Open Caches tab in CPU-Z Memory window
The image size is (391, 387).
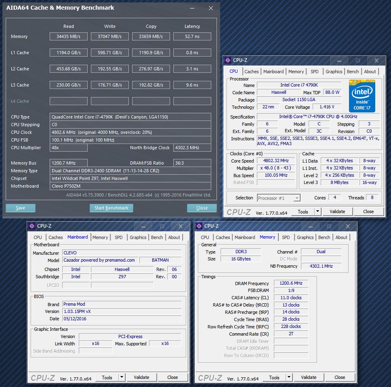click(223, 237)
